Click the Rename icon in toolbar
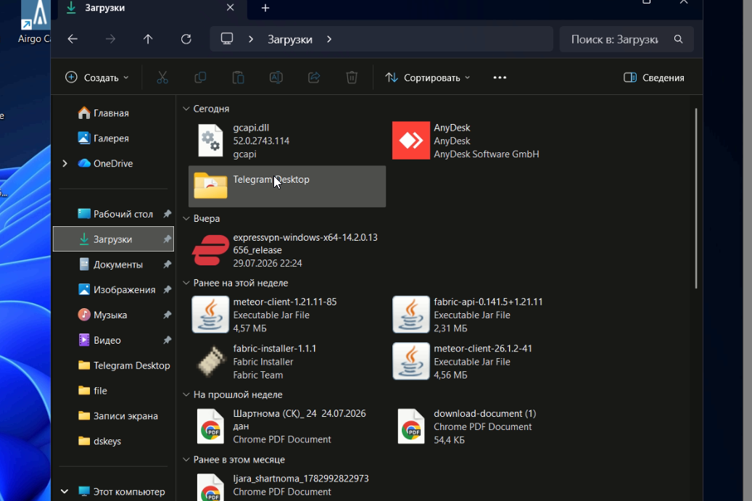The width and height of the screenshot is (752, 501). [276, 78]
